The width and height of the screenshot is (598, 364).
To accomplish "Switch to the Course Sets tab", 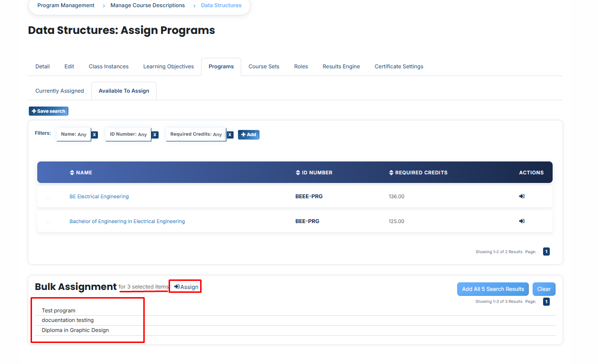I will click(x=264, y=66).
